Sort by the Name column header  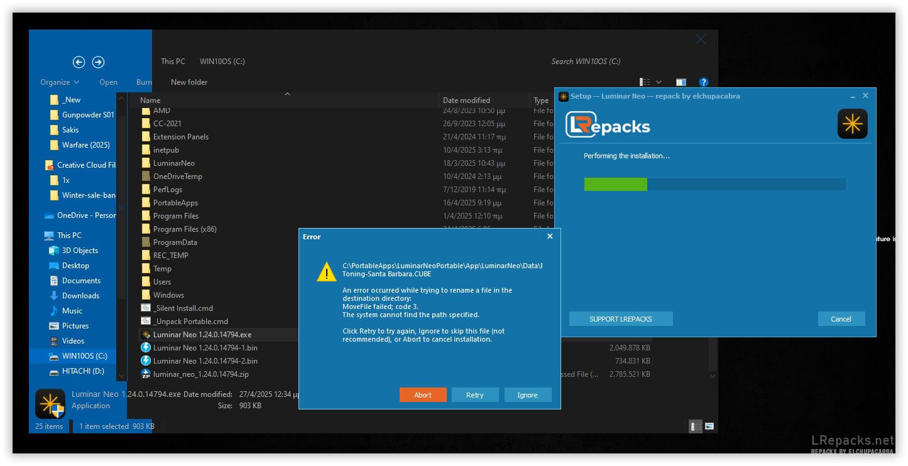pyautogui.click(x=150, y=100)
